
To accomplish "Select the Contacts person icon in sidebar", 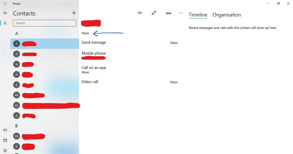I will point(5,23).
